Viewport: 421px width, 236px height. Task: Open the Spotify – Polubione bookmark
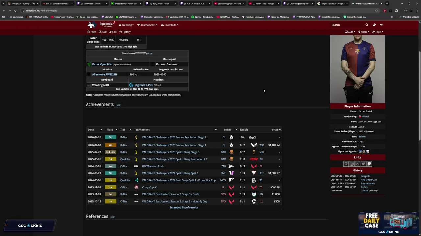coord(203,17)
